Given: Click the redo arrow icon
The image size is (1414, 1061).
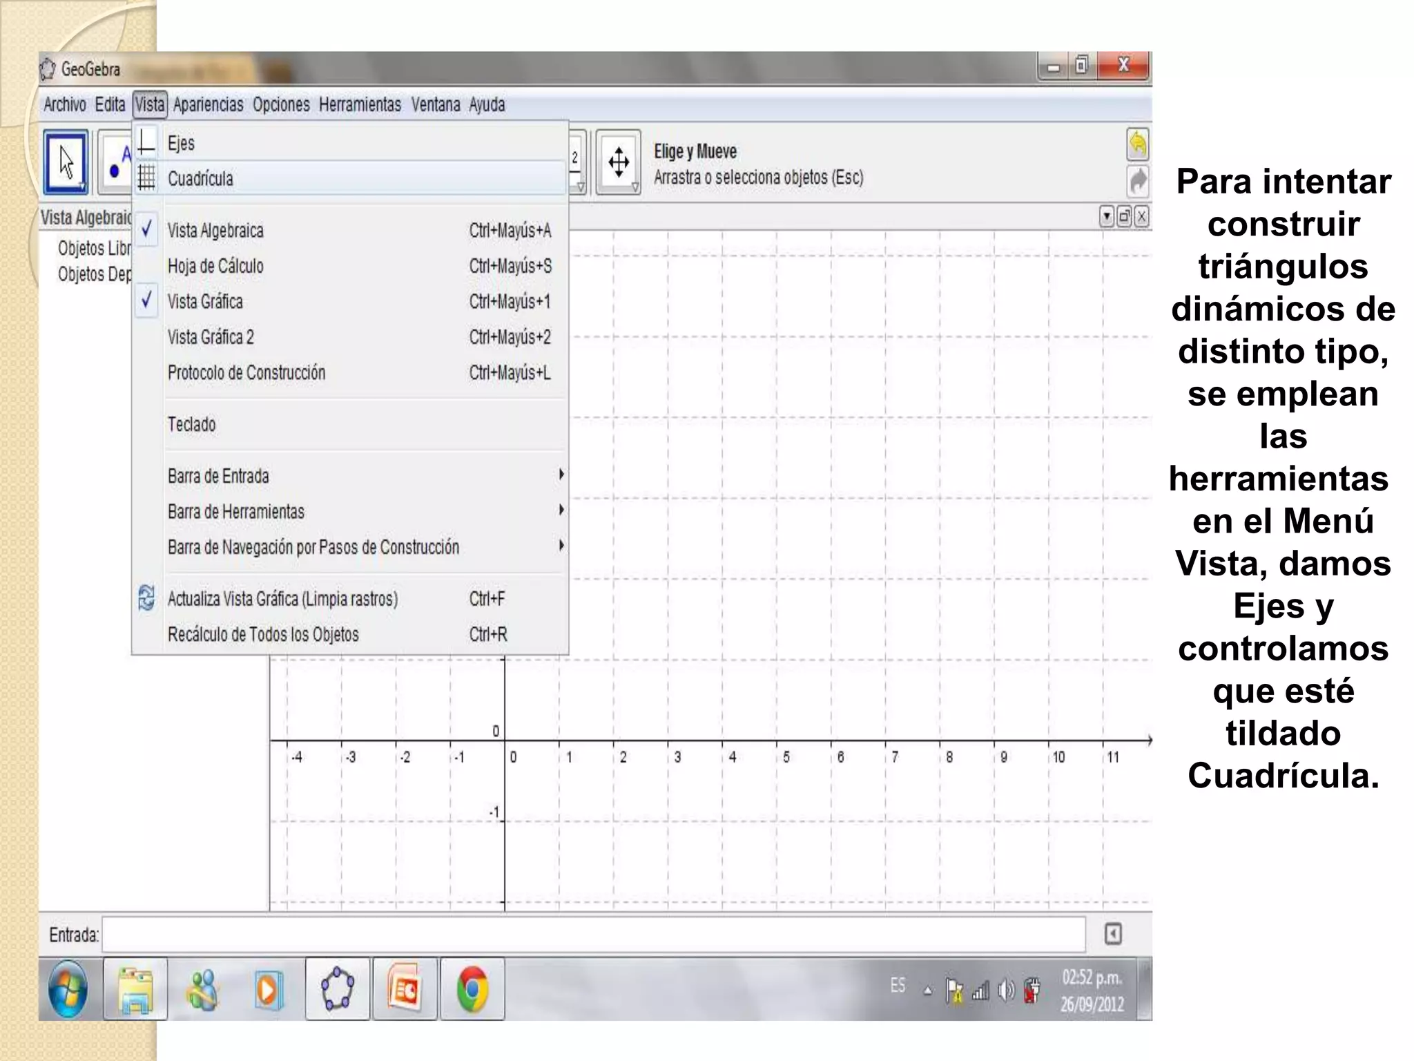Looking at the screenshot, I should click(1137, 182).
